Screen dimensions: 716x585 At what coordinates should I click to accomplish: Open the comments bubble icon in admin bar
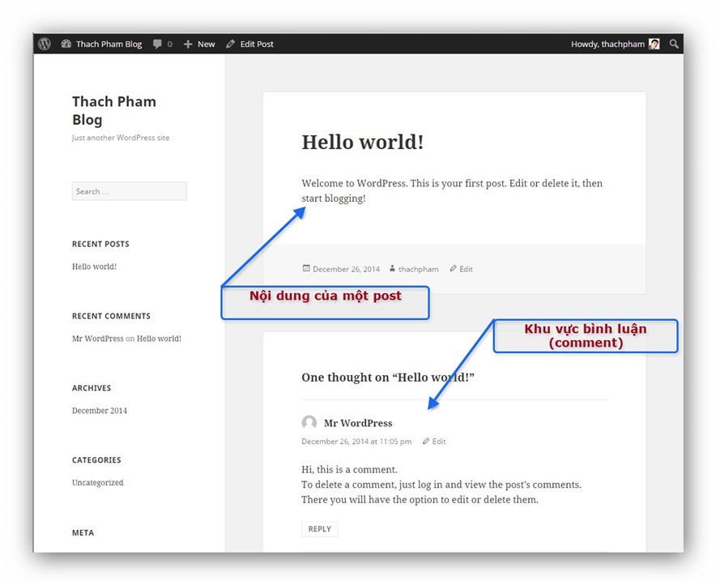tap(157, 44)
